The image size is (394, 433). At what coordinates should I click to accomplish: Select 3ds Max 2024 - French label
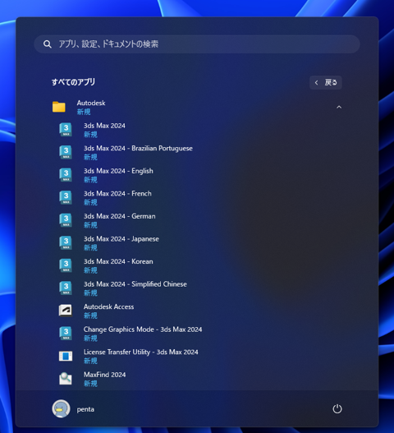[117, 194]
